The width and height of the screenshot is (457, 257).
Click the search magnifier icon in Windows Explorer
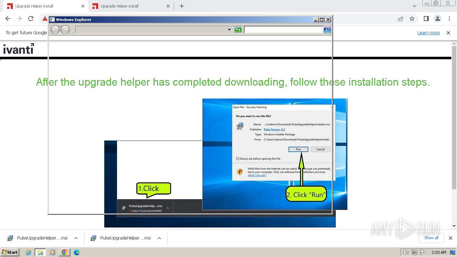[327, 30]
